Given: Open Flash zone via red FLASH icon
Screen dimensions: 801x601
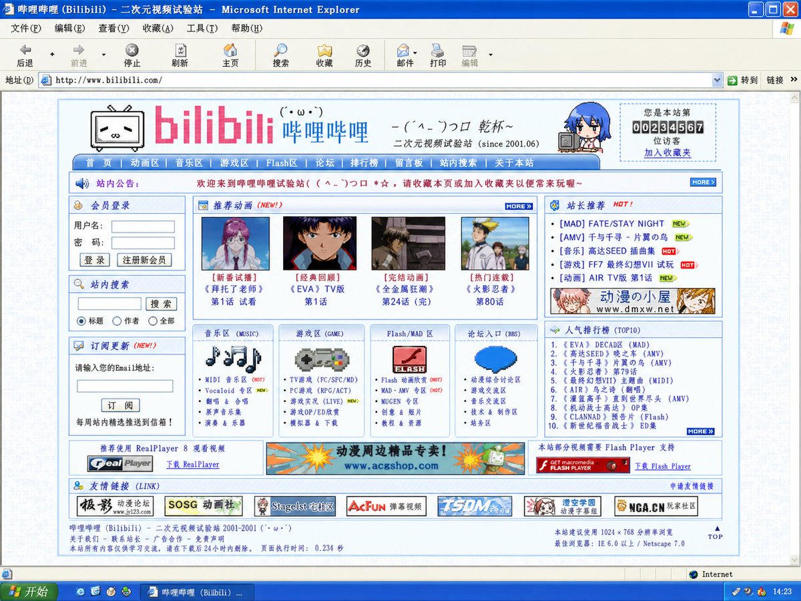Looking at the screenshot, I should pyautogui.click(x=410, y=359).
